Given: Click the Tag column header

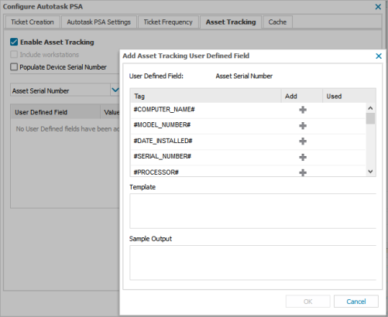Looking at the screenshot, I should [x=206, y=96].
